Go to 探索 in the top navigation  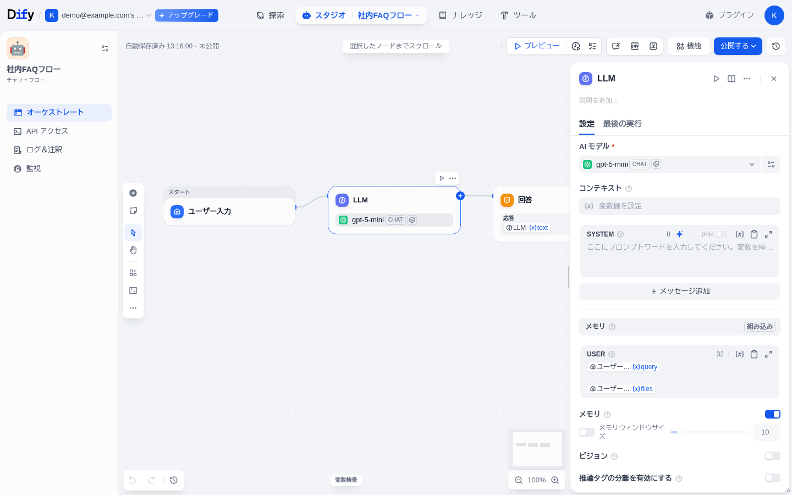[x=270, y=15]
